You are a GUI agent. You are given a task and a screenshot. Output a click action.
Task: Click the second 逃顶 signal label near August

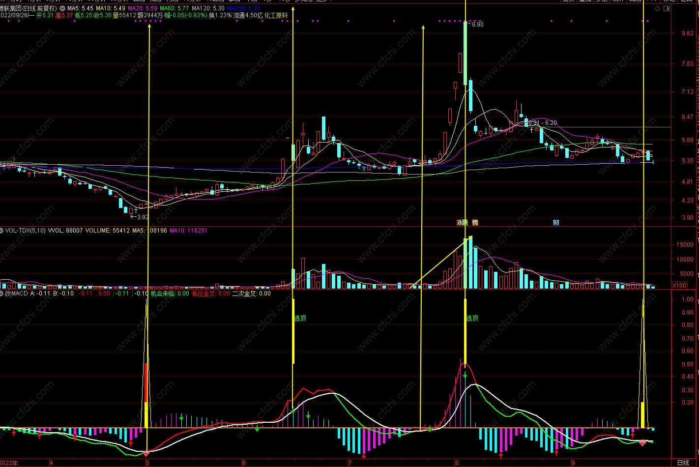(472, 318)
